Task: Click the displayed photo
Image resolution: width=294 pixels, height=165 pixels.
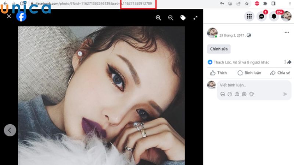Action: click(101, 96)
